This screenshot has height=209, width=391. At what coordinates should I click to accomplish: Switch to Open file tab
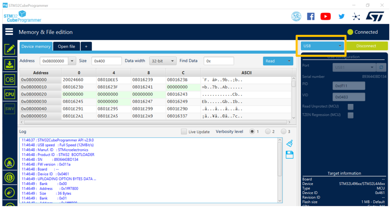(67, 47)
